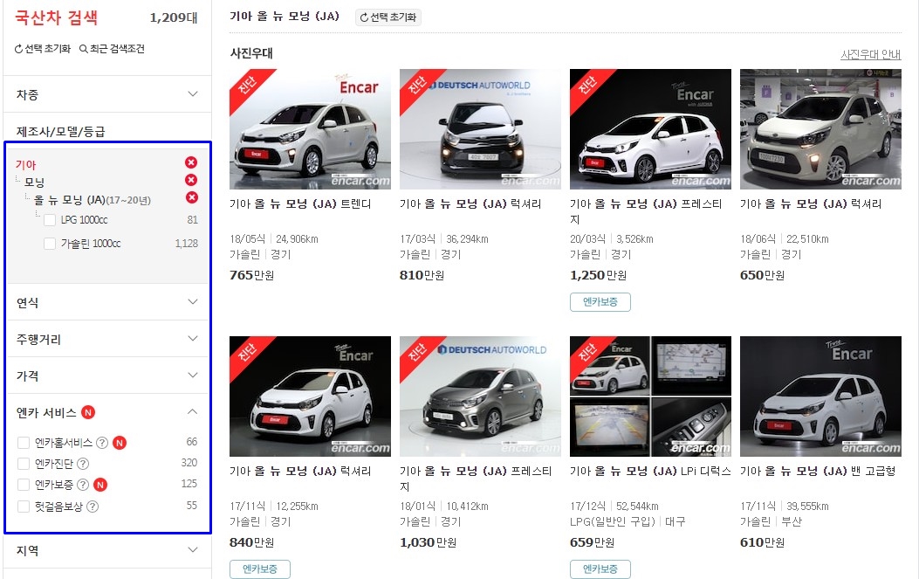
Task: Enable the 헛걸음보상 filter checkbox
Action: point(24,507)
